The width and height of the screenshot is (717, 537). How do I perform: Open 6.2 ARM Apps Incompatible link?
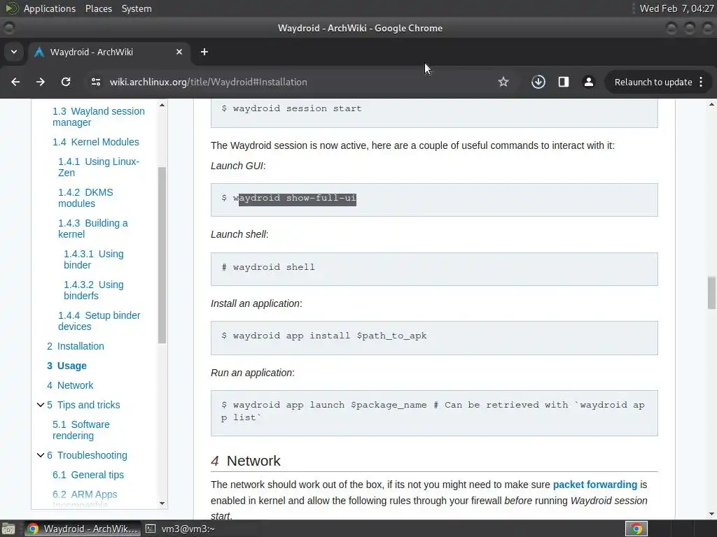click(x=85, y=499)
